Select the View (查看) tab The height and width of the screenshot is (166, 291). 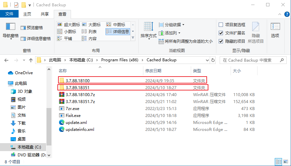62,14
